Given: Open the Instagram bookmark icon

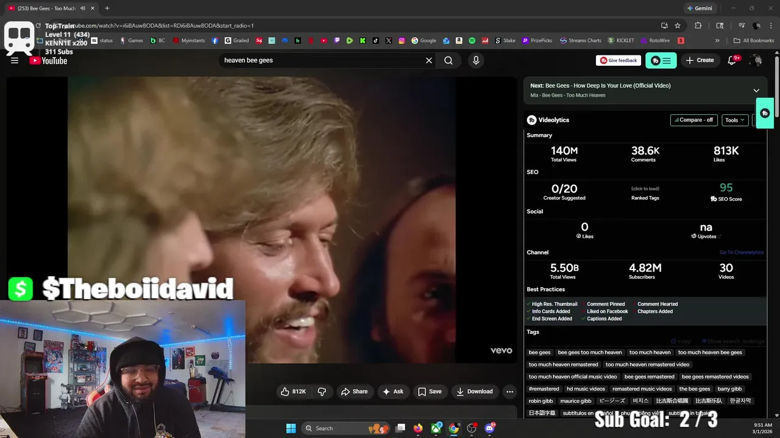Looking at the screenshot, I should coord(402,41).
